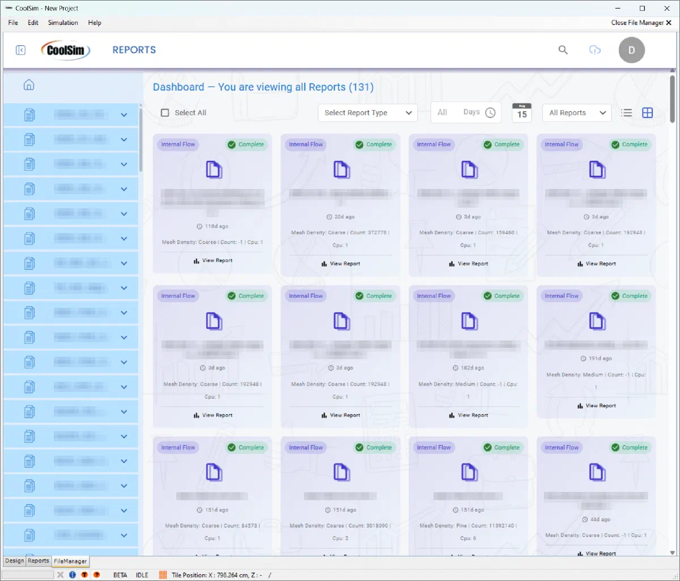Viewport: 680px width, 581px height.
Task: Check the Select All checkbox
Action: pyautogui.click(x=165, y=113)
